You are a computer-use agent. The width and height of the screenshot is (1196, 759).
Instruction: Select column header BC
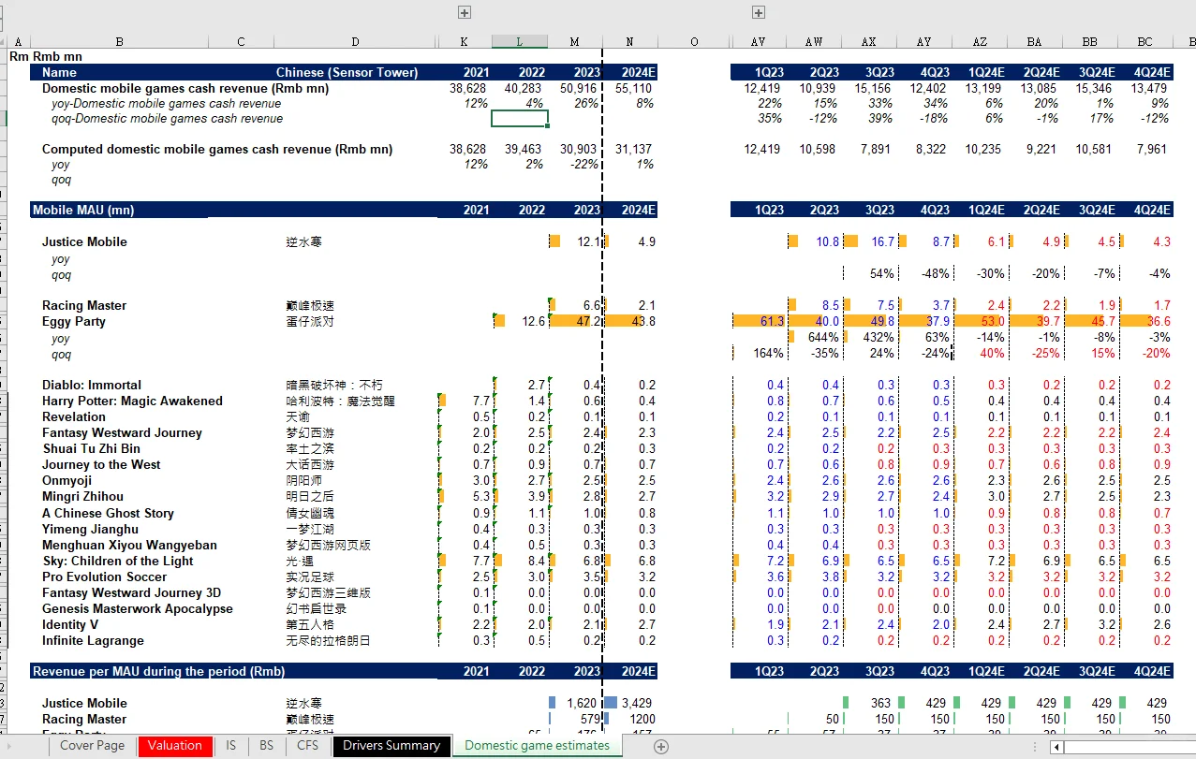1145,42
